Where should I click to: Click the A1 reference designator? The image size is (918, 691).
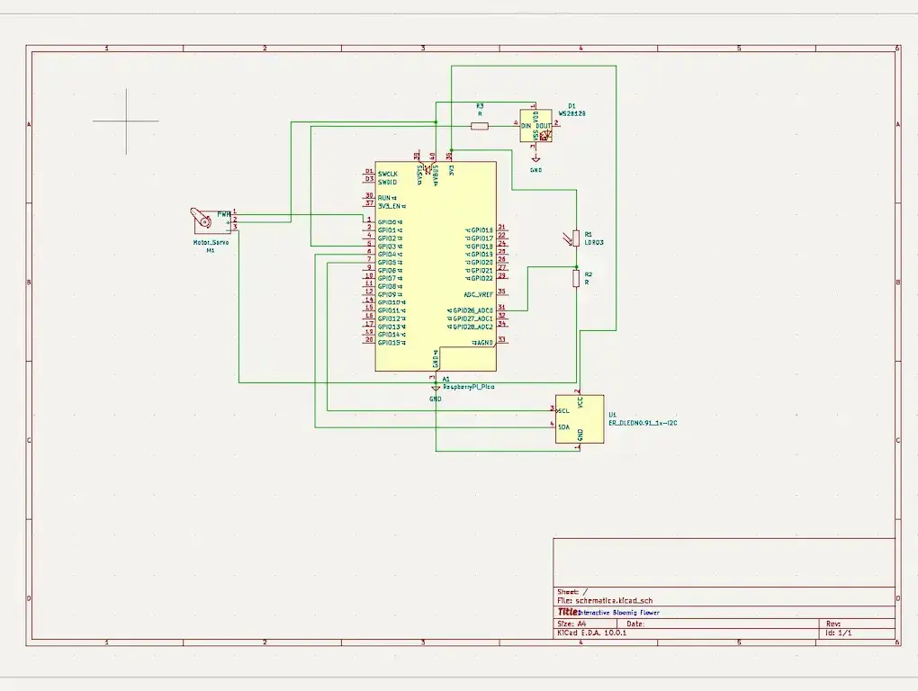(x=446, y=379)
